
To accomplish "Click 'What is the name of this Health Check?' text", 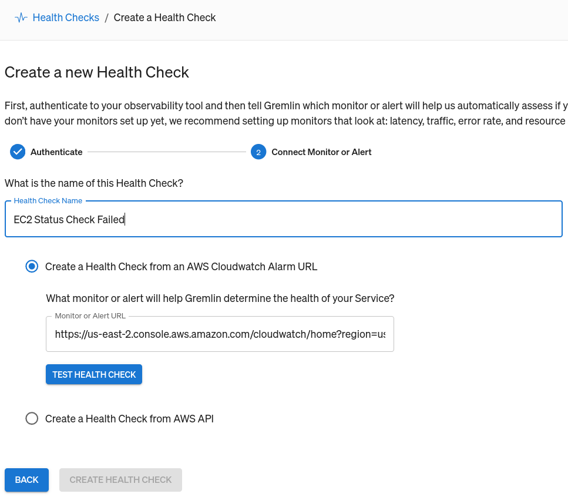I will click(94, 183).
